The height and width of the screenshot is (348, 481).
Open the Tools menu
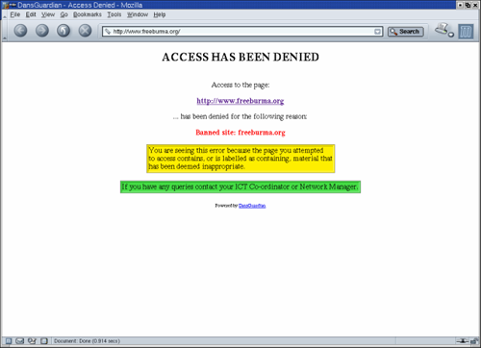tap(114, 14)
